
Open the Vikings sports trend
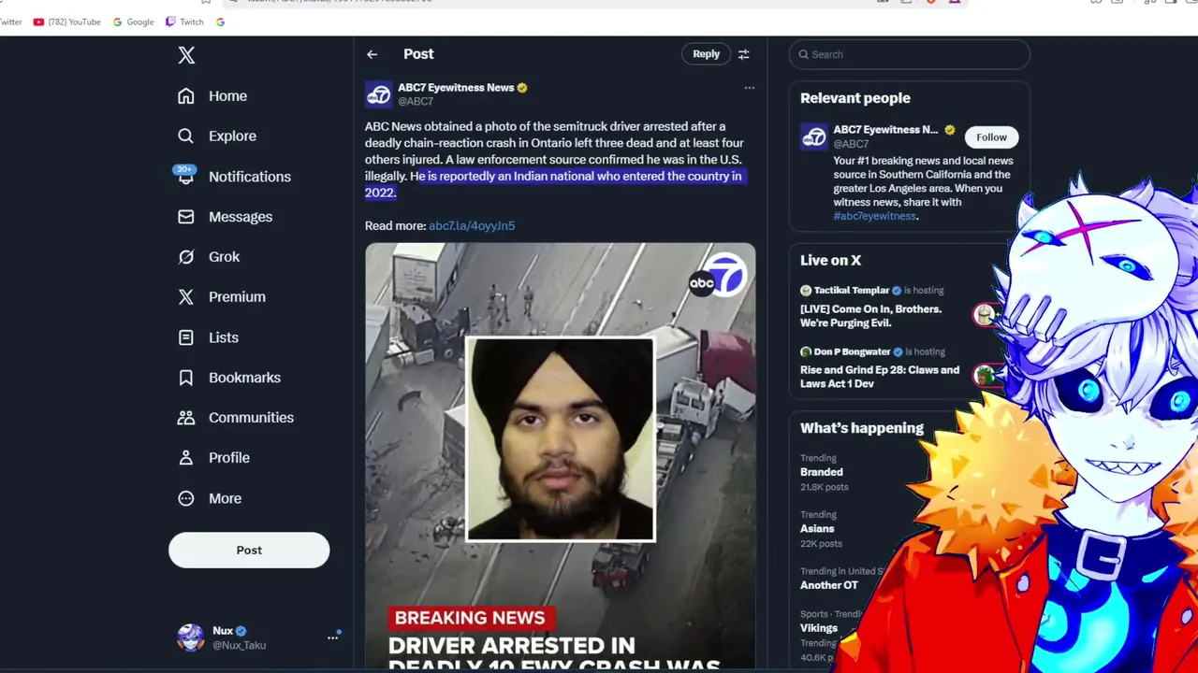819,627
